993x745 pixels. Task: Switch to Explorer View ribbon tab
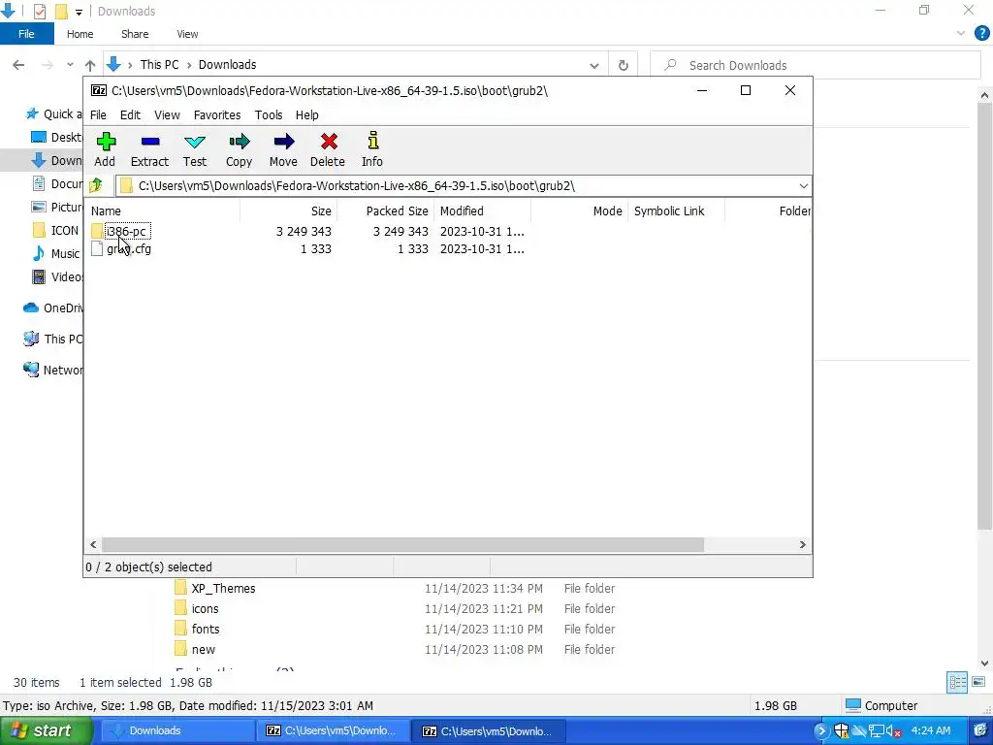[187, 34]
